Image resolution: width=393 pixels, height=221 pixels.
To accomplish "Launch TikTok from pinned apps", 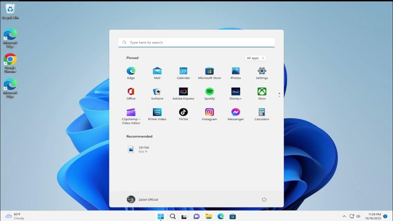I will click(x=183, y=114).
